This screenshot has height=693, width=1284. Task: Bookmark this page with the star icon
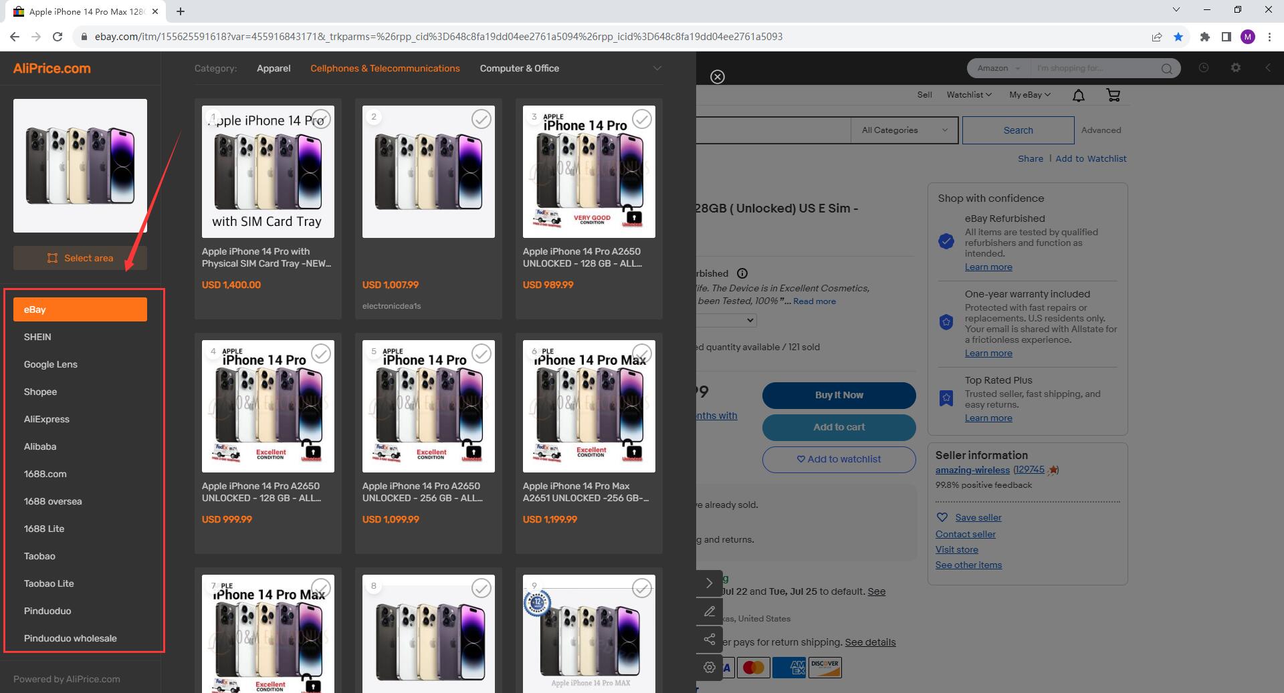(1178, 37)
